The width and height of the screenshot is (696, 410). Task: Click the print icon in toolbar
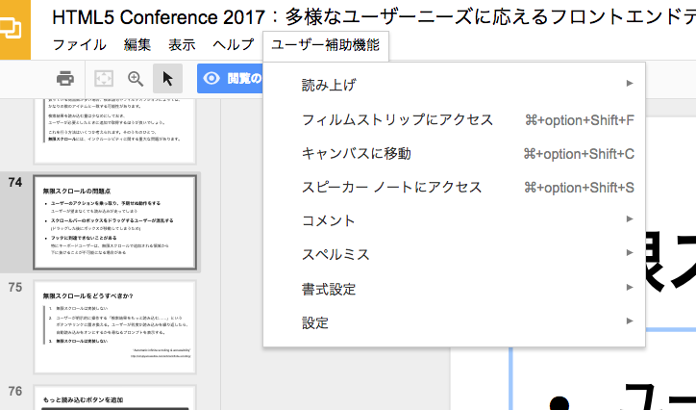(x=65, y=79)
